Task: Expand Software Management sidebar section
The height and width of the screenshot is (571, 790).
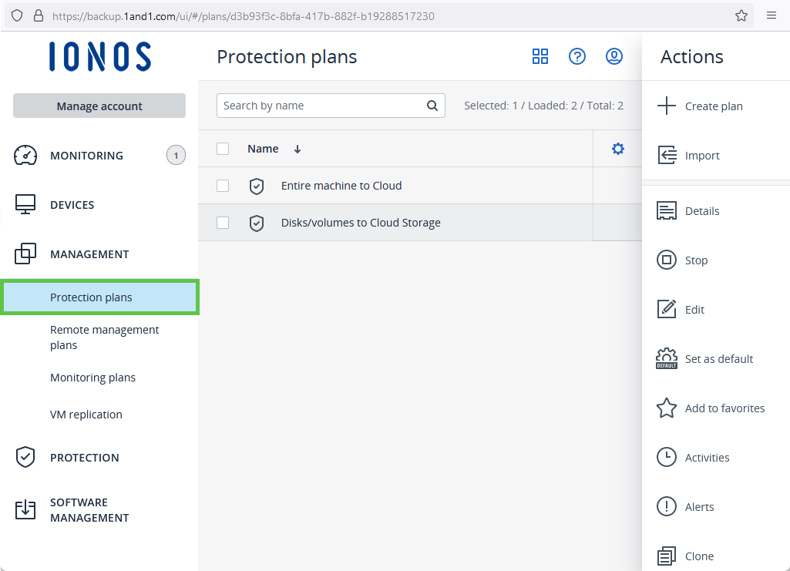Action: click(89, 510)
